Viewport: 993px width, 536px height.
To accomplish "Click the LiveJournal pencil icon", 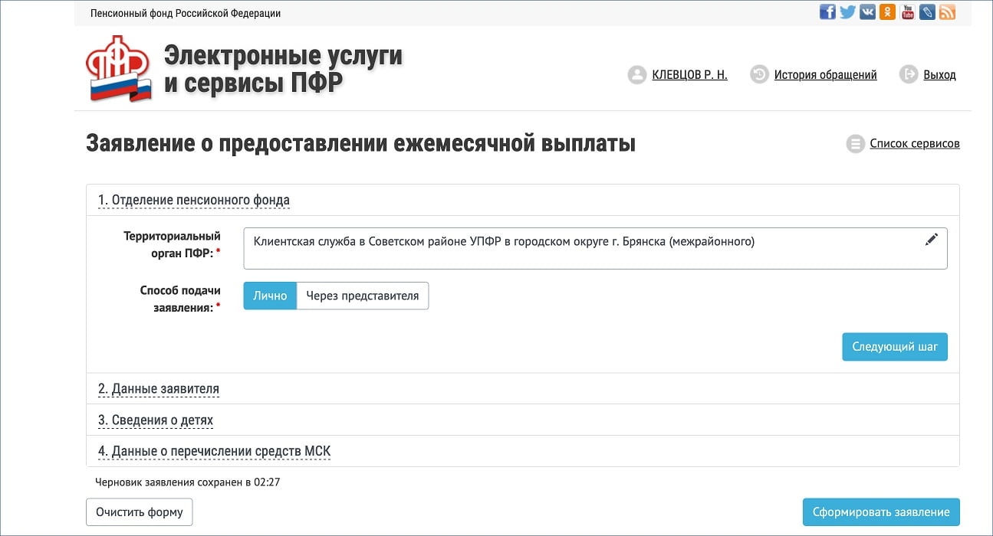I will 927,11.
